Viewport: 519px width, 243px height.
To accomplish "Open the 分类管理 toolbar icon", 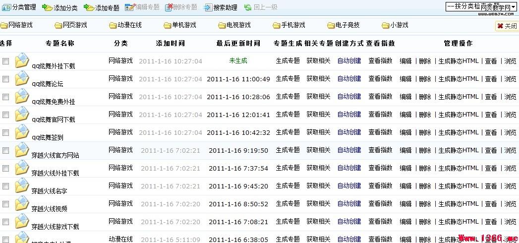I will 6,7.
